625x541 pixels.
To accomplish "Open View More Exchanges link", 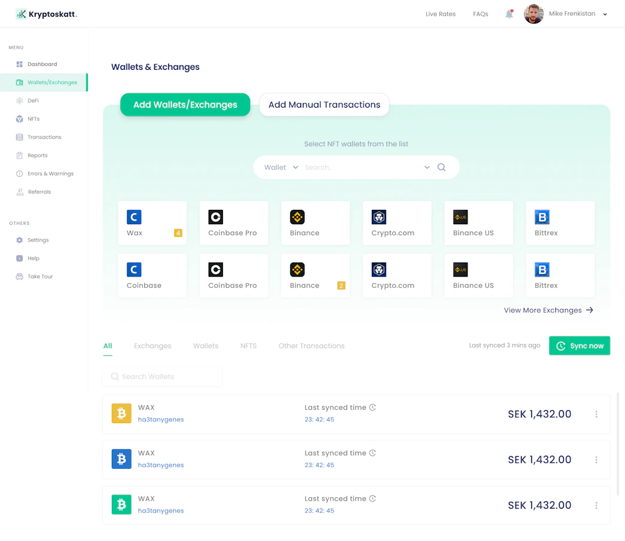I will point(549,310).
